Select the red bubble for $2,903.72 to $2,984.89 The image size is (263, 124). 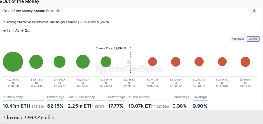pos(199,62)
